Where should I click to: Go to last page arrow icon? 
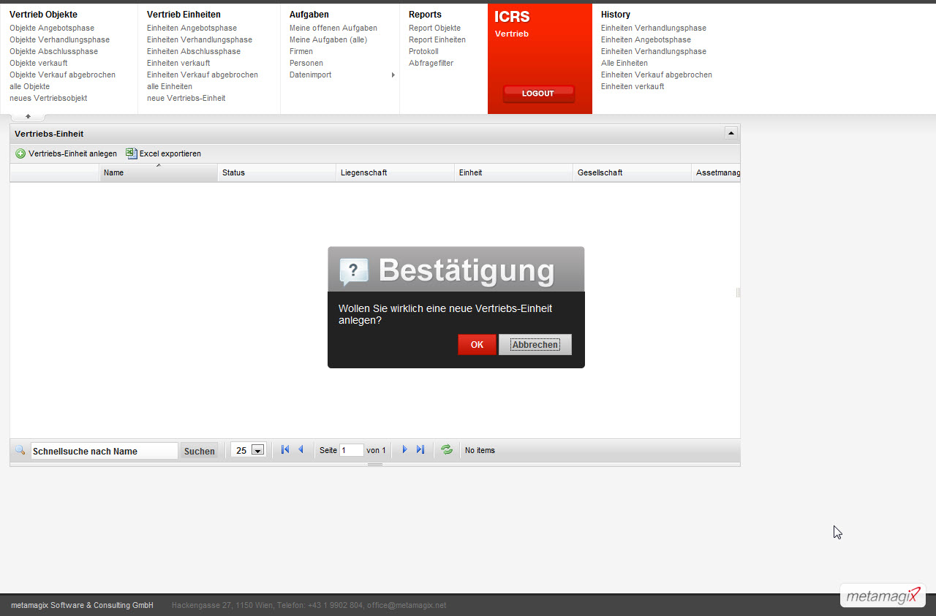tap(420, 450)
